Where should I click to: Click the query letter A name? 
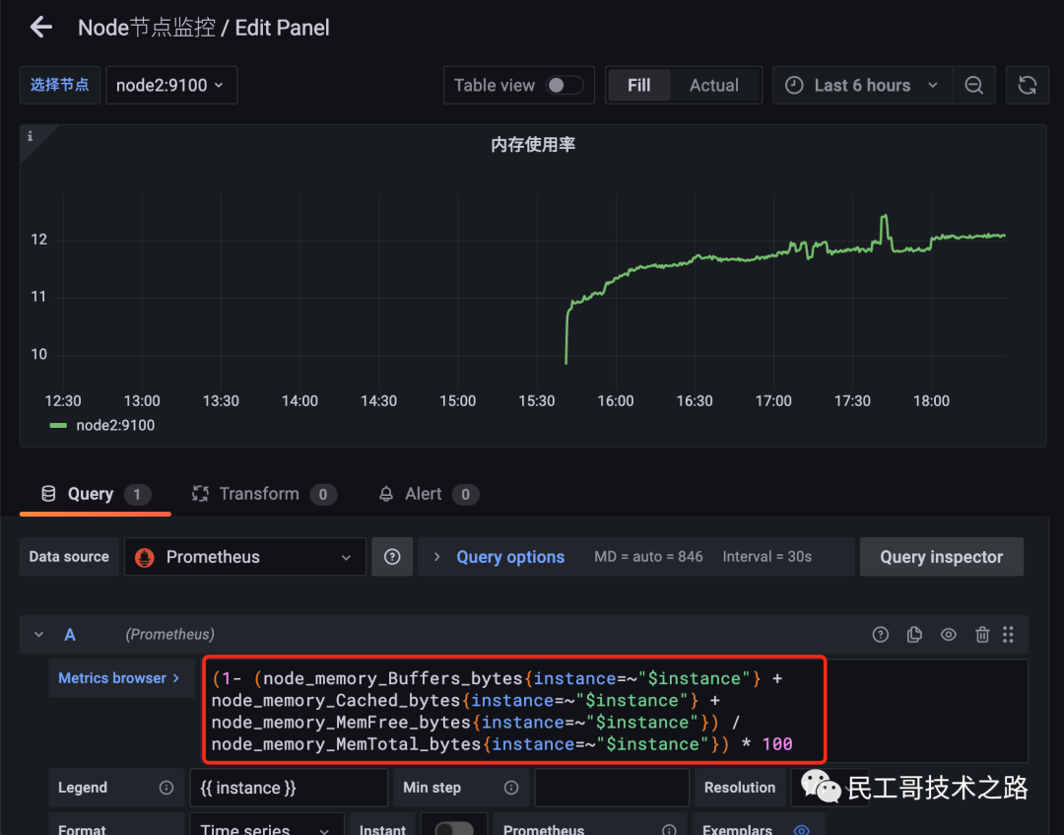click(x=69, y=635)
